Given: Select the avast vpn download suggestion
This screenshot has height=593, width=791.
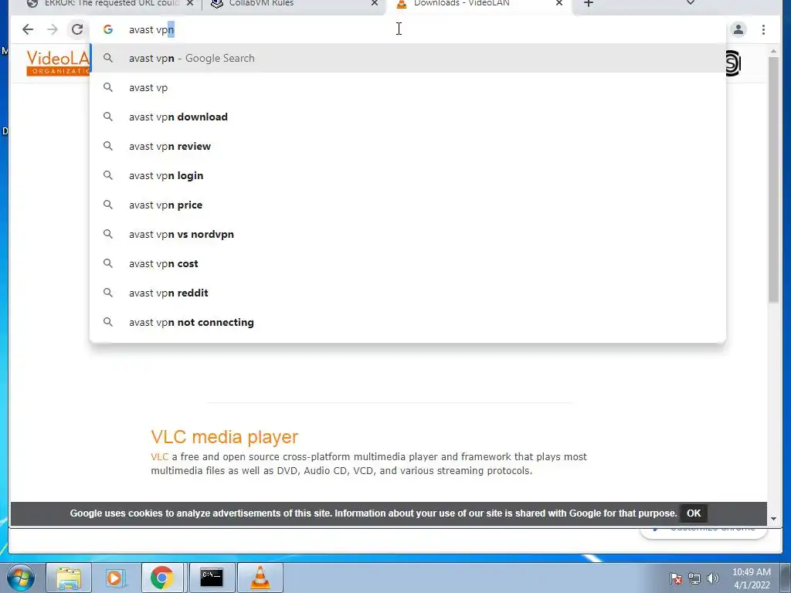Looking at the screenshot, I should (x=408, y=117).
